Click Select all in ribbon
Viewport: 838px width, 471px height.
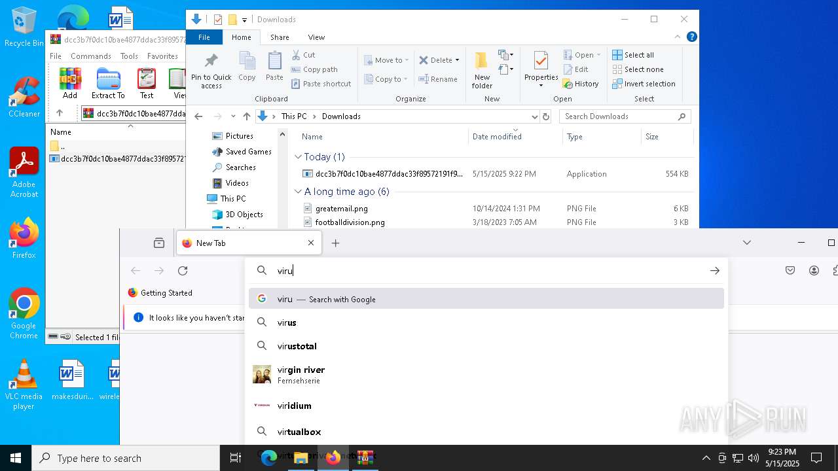(x=633, y=55)
